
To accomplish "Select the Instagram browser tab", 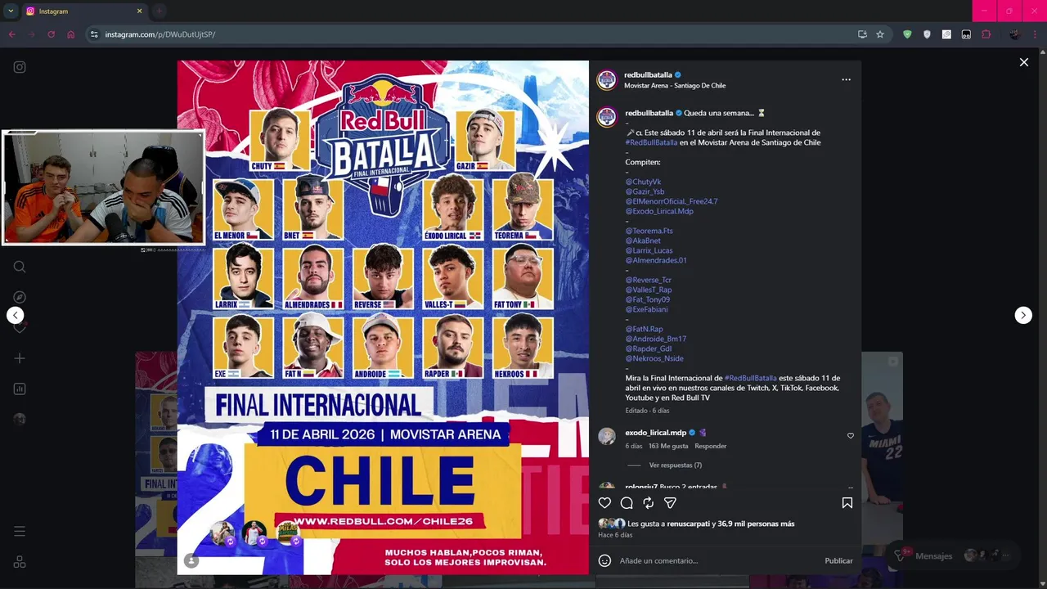I will pyautogui.click(x=83, y=11).
